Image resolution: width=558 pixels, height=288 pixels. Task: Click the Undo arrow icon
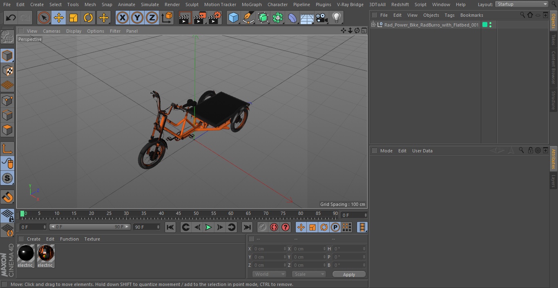pos(11,18)
